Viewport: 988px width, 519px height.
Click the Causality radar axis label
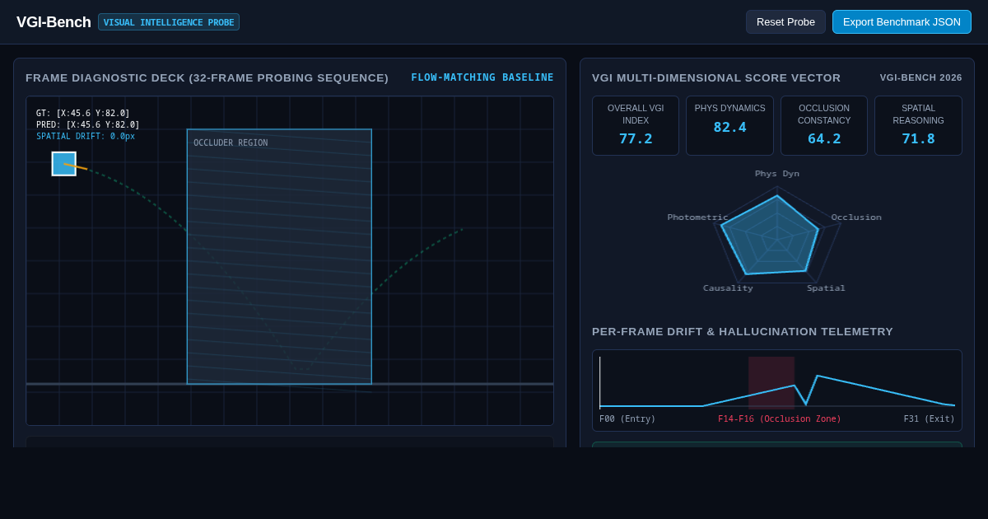[728, 288]
